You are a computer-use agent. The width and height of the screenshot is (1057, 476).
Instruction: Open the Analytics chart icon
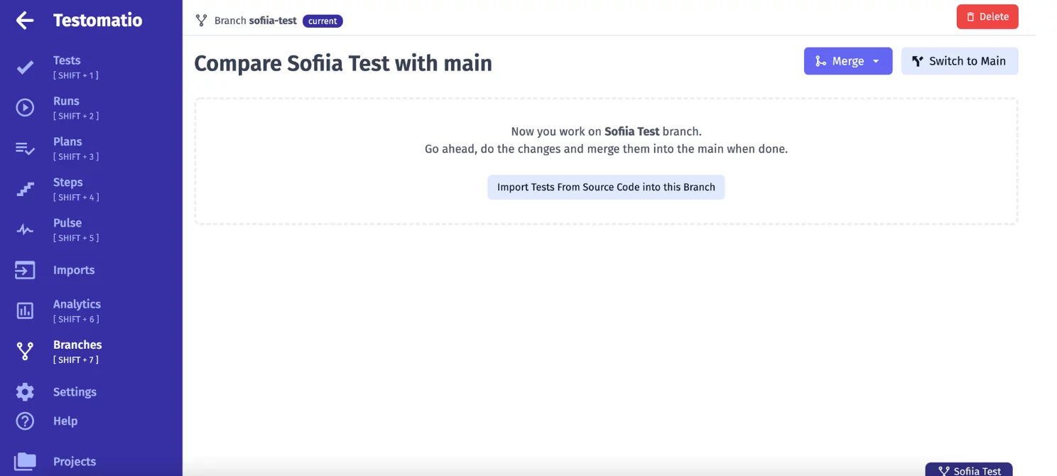[x=25, y=310]
